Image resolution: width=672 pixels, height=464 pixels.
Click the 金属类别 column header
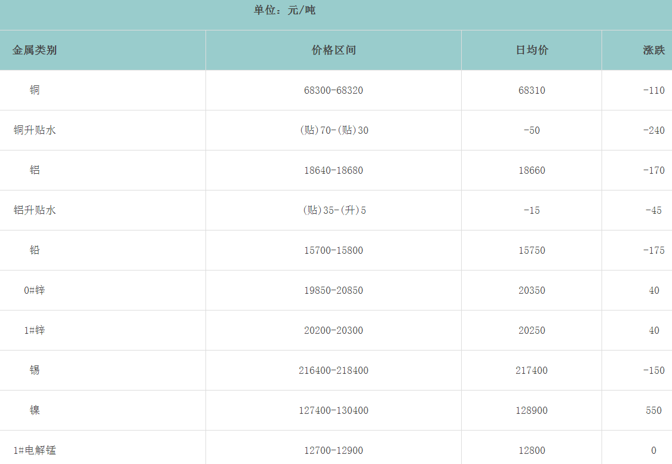click(35, 50)
